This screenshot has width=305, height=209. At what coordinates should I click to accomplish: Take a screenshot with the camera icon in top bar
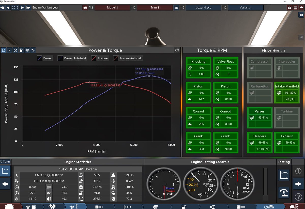tap(289, 8)
